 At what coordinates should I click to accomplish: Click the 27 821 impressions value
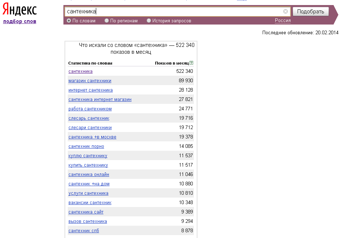(x=186, y=100)
